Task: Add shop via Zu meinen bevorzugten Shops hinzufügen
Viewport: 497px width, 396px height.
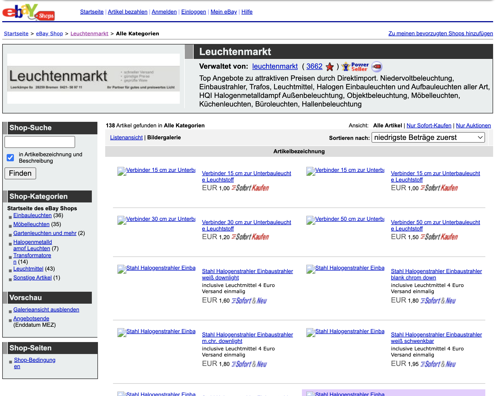Action: click(x=441, y=33)
